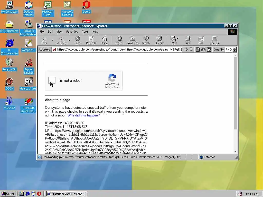Refresh the current page
The width and height of the screenshot is (263, 197).
(x=91, y=41)
